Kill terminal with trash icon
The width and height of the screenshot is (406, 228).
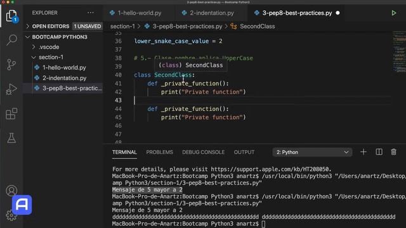(393, 152)
